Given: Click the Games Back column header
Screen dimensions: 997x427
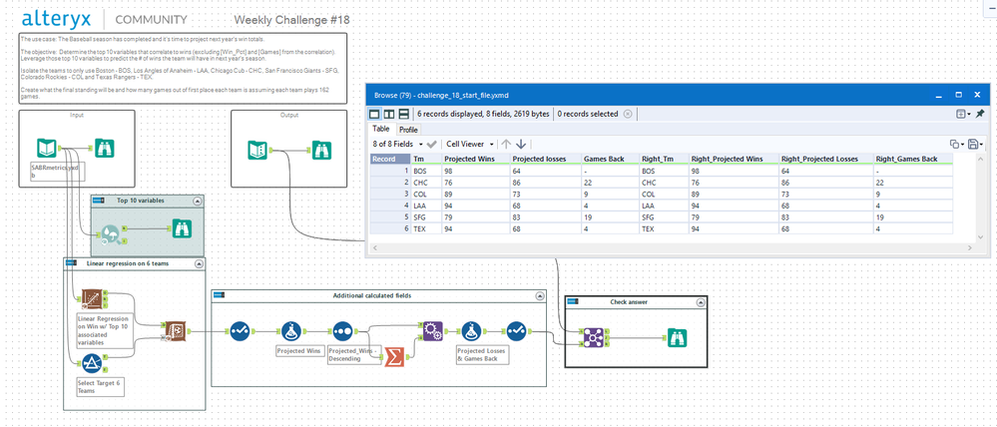Looking at the screenshot, I should pyautogui.click(x=610, y=159).
